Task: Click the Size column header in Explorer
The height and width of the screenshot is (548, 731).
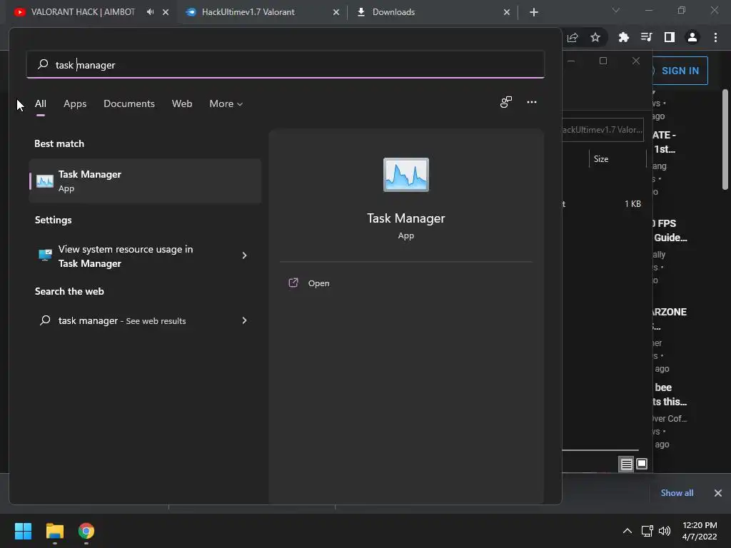Action: (601, 159)
